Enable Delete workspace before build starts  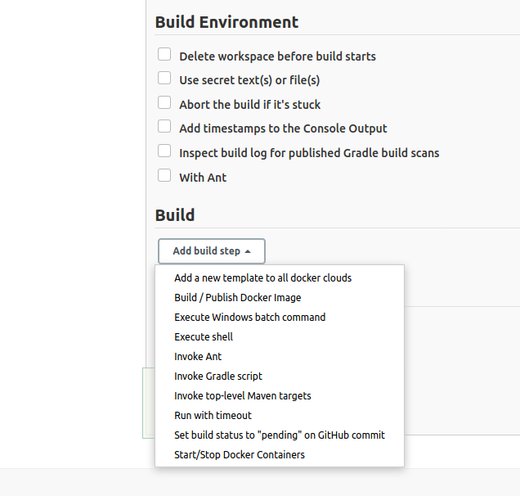click(x=164, y=54)
